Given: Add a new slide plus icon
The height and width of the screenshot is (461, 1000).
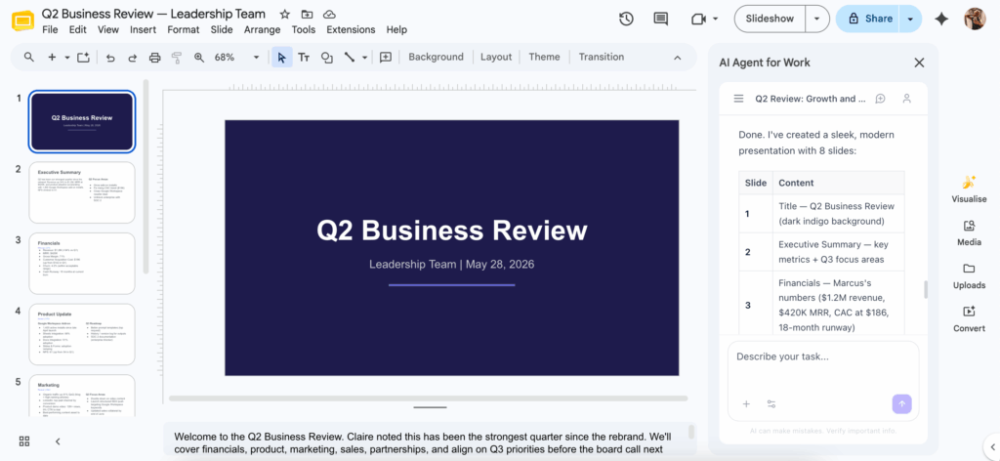Looking at the screenshot, I should click(53, 57).
